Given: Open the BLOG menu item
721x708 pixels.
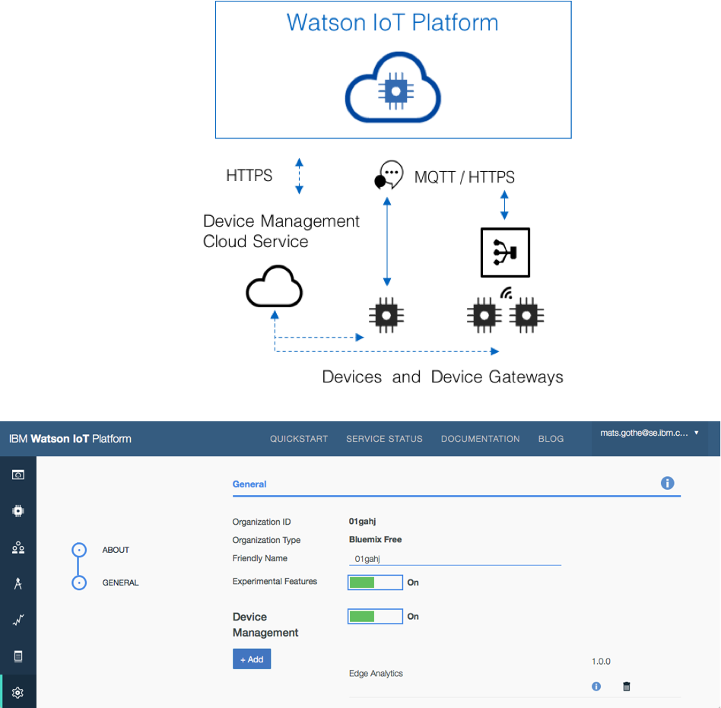Looking at the screenshot, I should (x=551, y=439).
